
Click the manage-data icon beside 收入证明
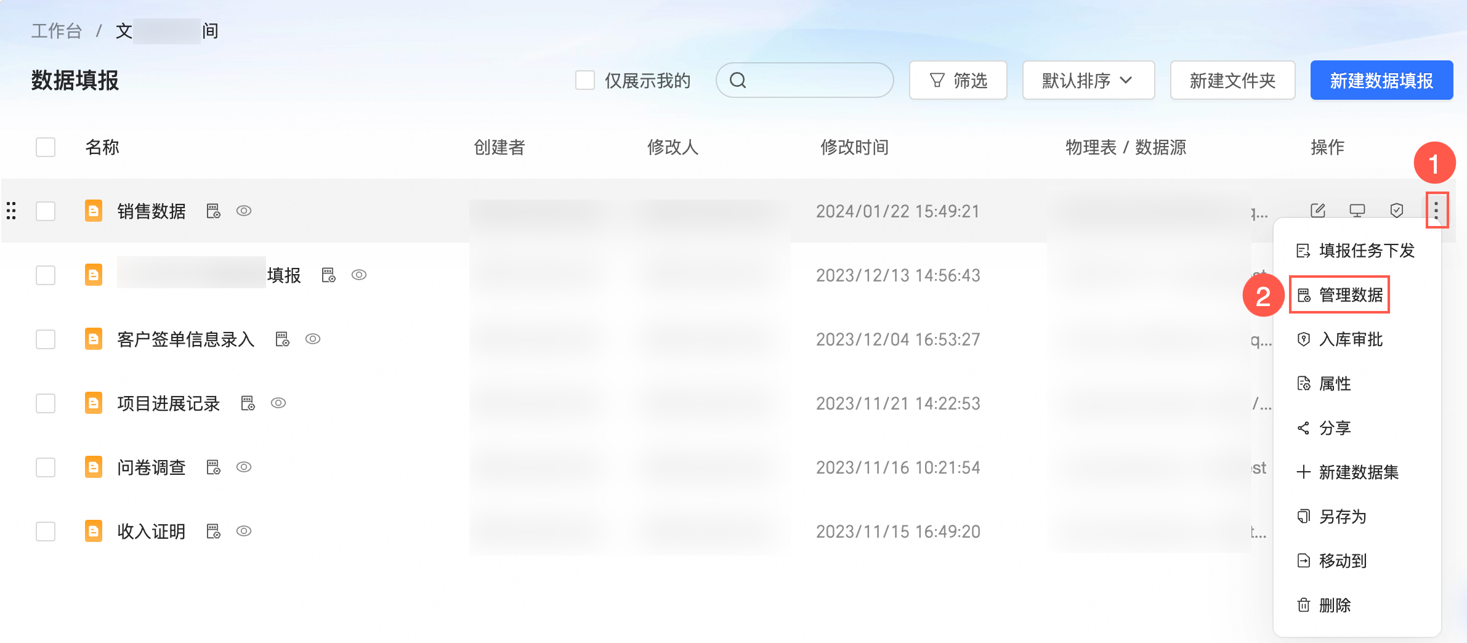pyautogui.click(x=214, y=532)
